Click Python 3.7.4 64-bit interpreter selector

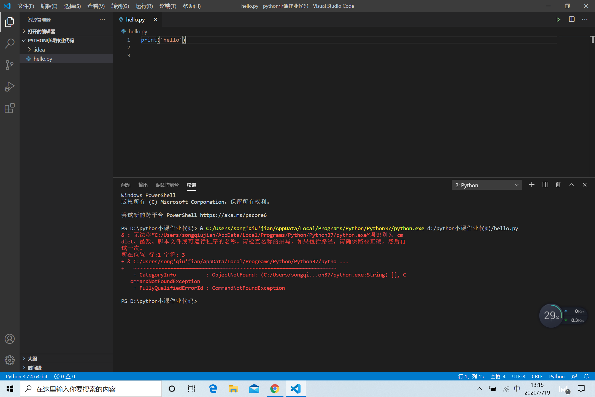click(x=27, y=376)
